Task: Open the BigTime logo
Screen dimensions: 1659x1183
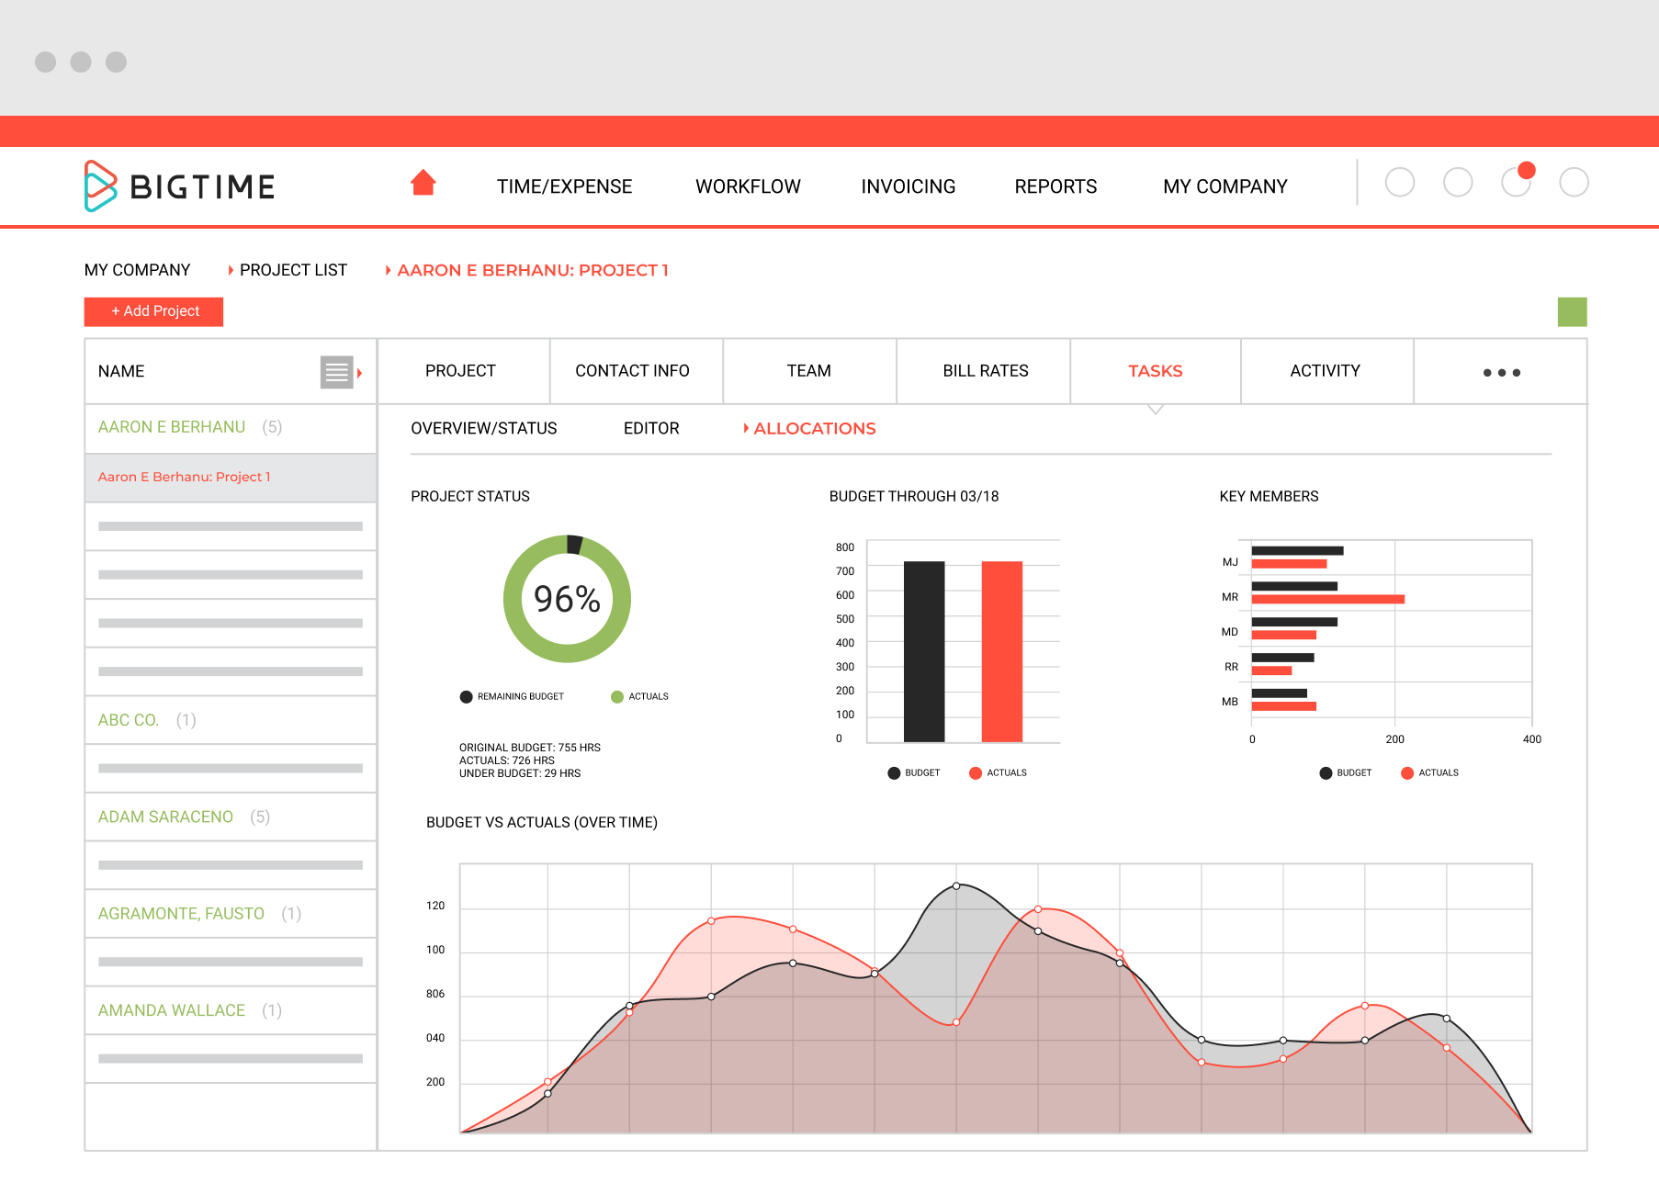Action: 179,186
